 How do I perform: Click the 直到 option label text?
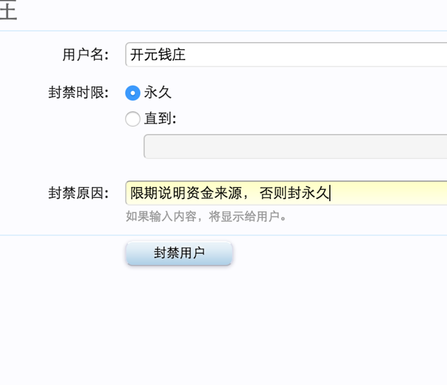coord(159,119)
